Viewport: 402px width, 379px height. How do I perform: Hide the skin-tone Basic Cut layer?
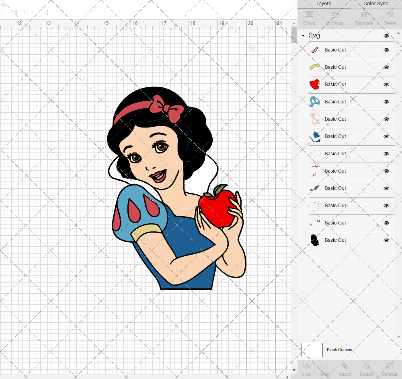click(386, 119)
